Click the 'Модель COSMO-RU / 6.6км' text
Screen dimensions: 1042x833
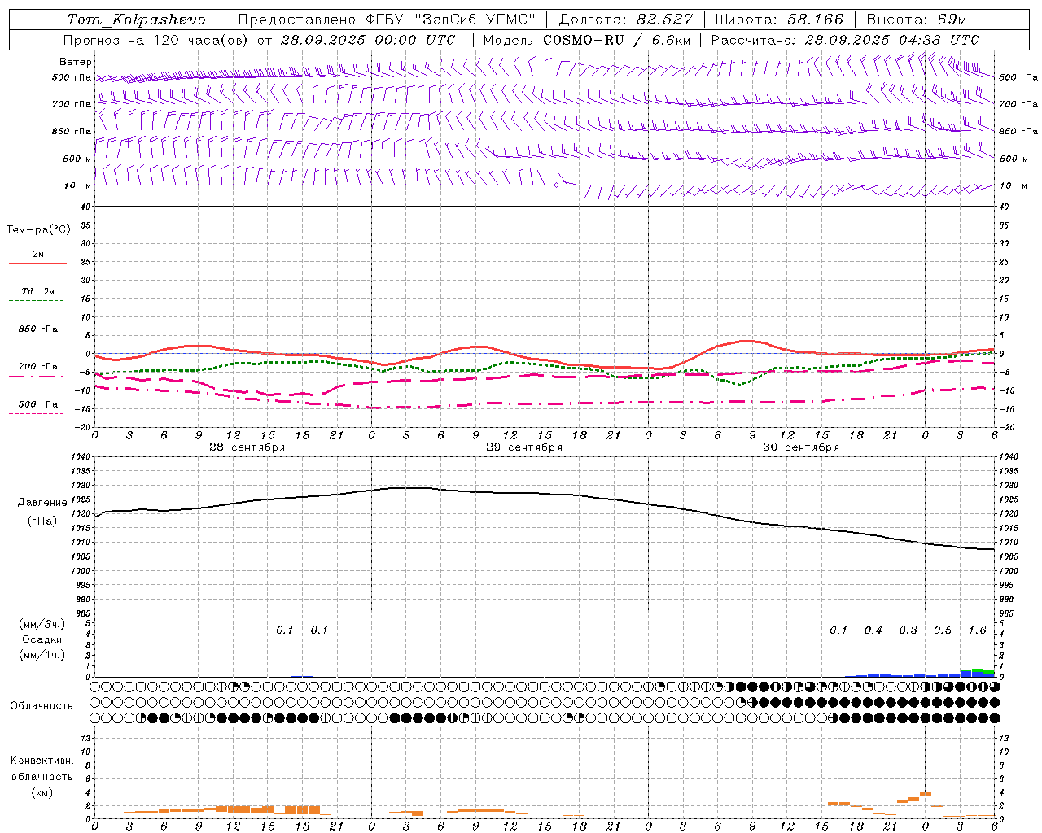coord(587,40)
